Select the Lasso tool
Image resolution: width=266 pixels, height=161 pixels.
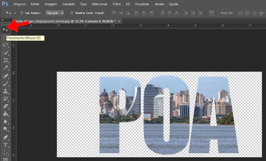pyautogui.click(x=6, y=45)
